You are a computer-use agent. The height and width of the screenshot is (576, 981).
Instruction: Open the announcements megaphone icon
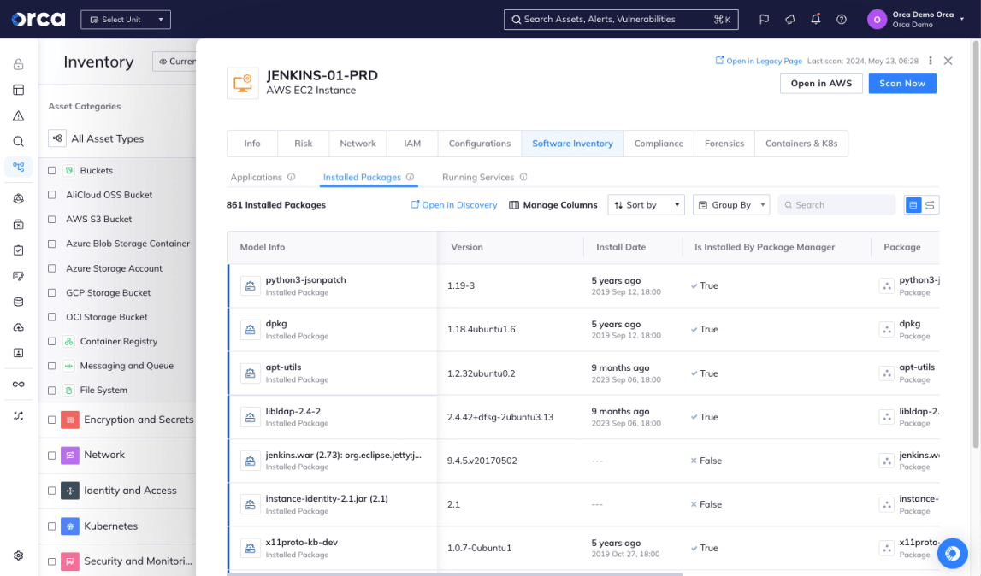(790, 20)
